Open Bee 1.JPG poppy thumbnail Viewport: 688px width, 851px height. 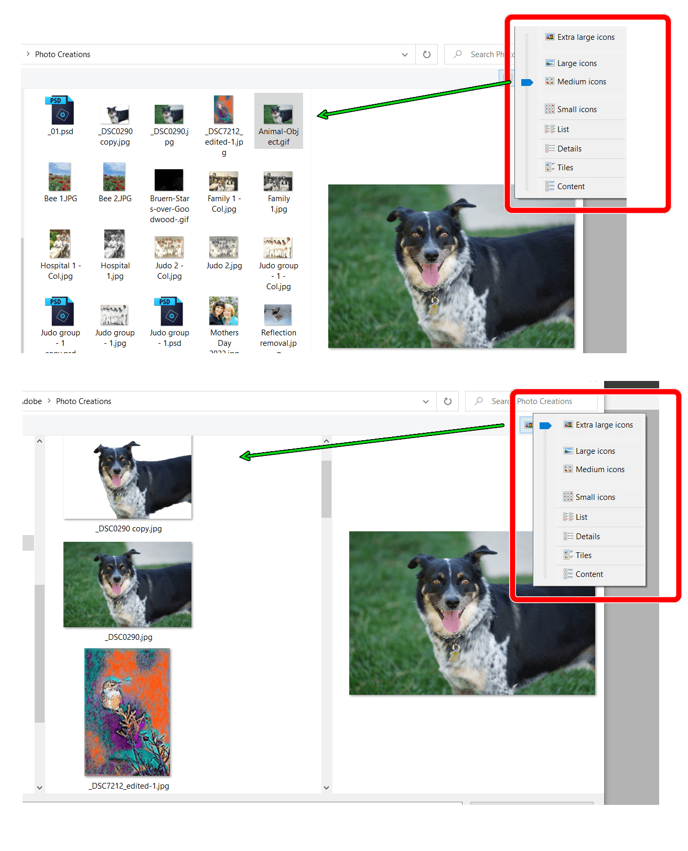60,177
